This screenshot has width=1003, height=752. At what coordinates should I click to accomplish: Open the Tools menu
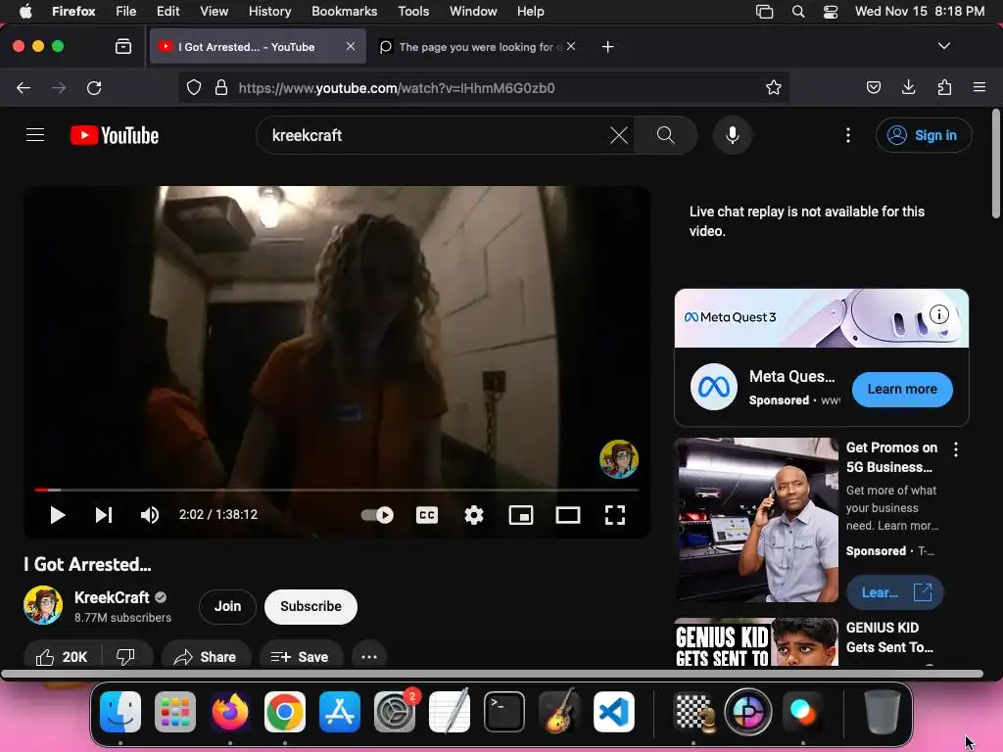(413, 12)
